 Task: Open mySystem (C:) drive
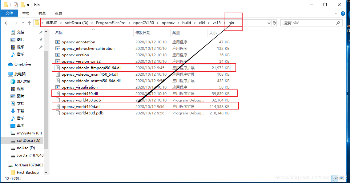click(x=29, y=133)
